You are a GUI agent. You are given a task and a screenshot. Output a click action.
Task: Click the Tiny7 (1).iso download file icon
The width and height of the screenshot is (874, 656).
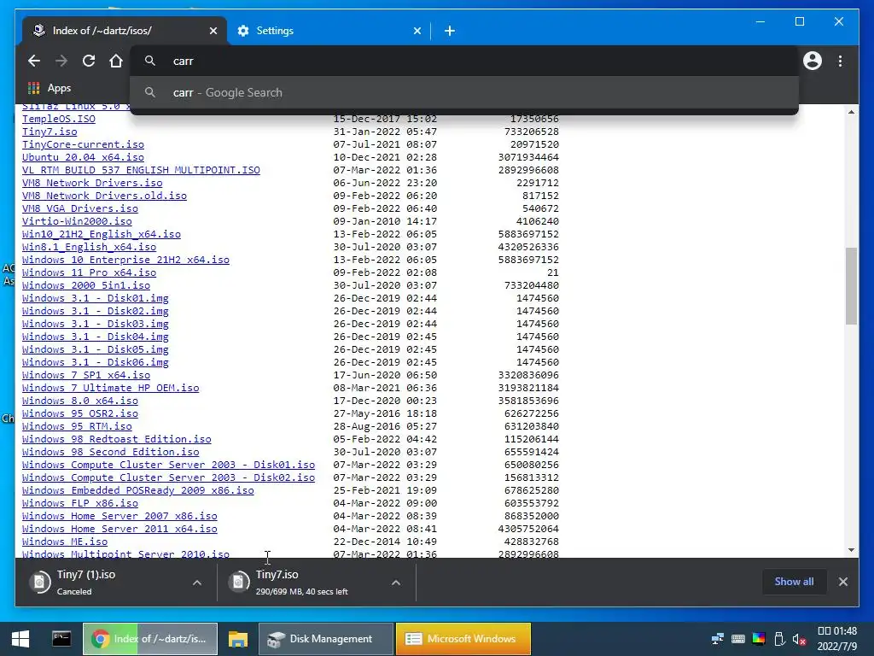[x=39, y=583]
